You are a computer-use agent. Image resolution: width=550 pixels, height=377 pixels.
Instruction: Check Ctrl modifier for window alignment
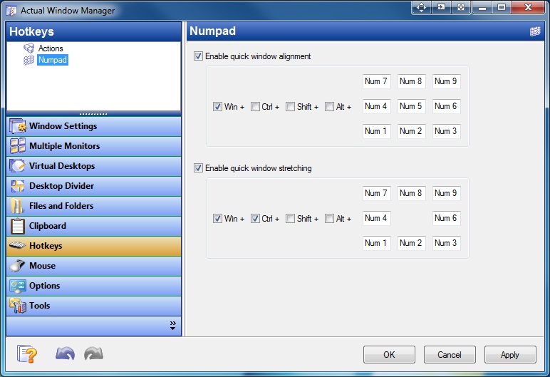[255, 107]
